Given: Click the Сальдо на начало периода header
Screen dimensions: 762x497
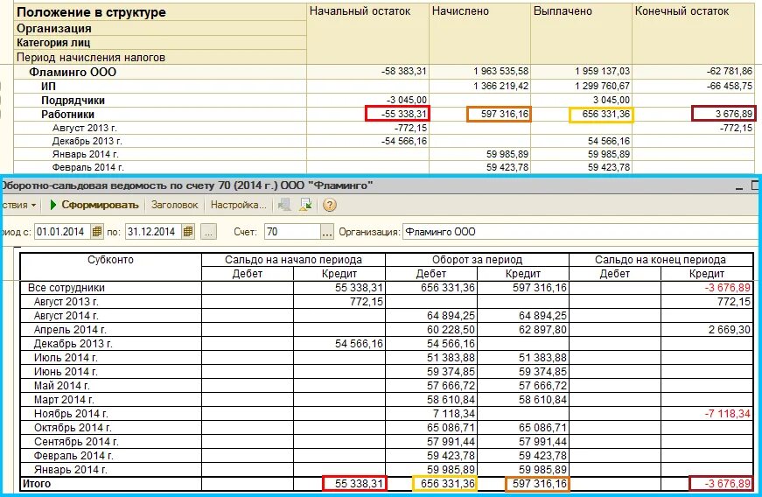Looking at the screenshot, I should pos(293,260).
